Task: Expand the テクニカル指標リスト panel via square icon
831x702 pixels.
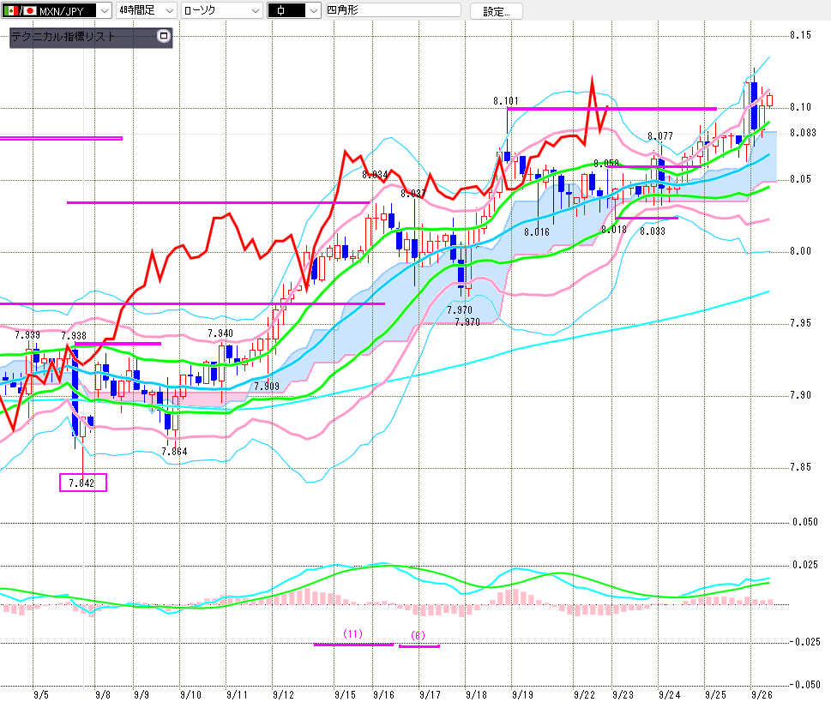Action: pyautogui.click(x=165, y=37)
